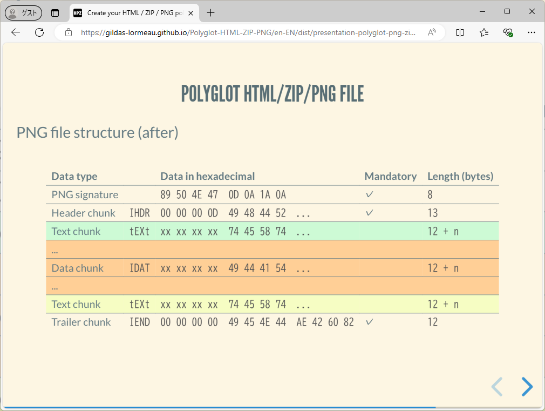545x411 pixels.
Task: Open split screen view
Action: click(460, 32)
